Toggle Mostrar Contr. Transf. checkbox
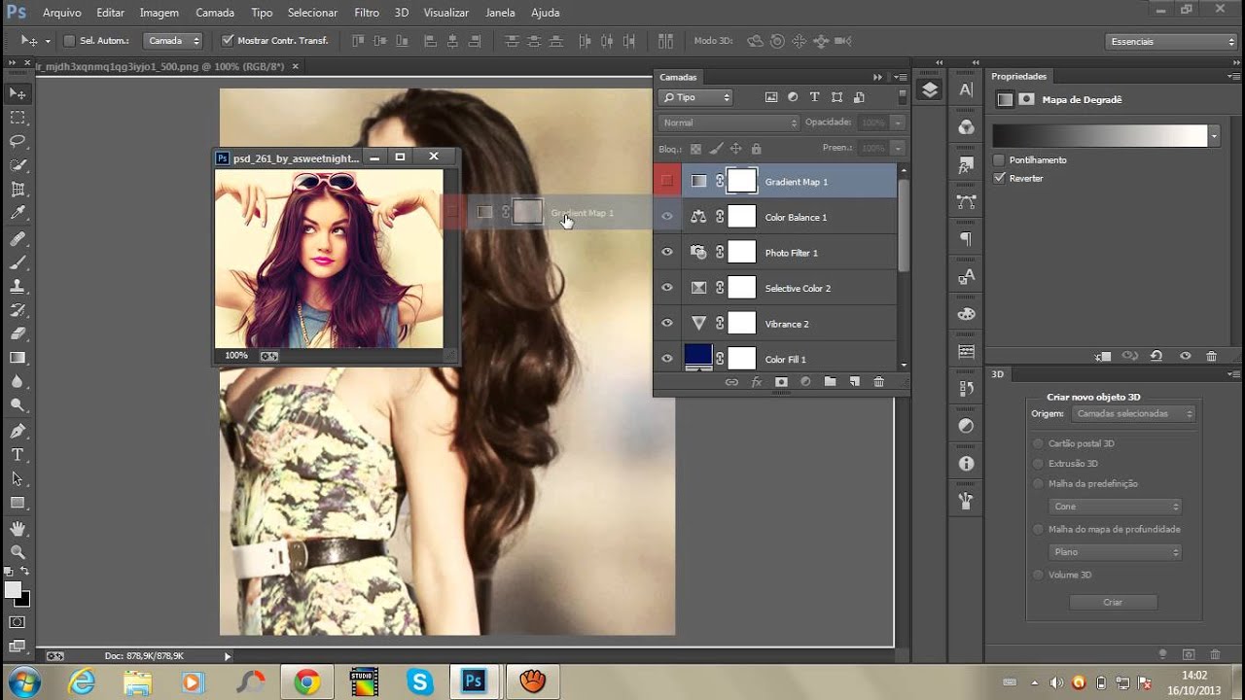The height and width of the screenshot is (700, 1245). pyautogui.click(x=228, y=41)
